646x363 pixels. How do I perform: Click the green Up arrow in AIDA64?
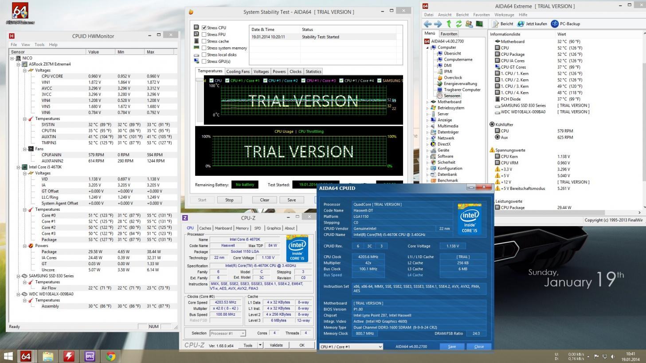coord(449,24)
